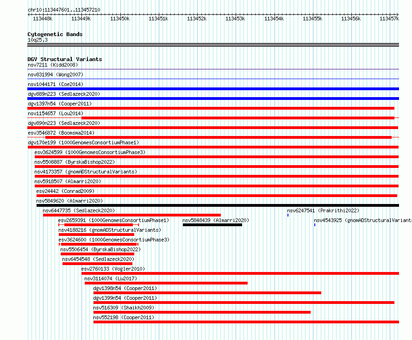Click the small nsv6247541 (Prakrithi2022) blue marker

[288, 215]
